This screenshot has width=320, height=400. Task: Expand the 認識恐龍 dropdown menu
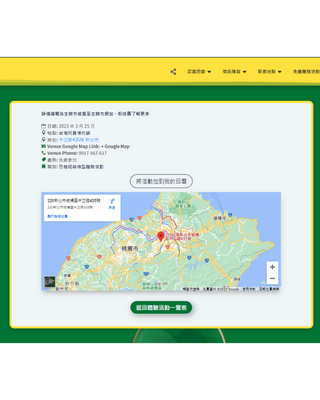click(x=199, y=71)
